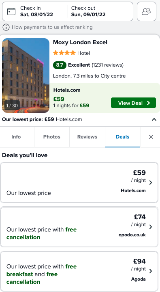Select the Deals tab
Viewport: 160px width, 292px height.
point(122,137)
